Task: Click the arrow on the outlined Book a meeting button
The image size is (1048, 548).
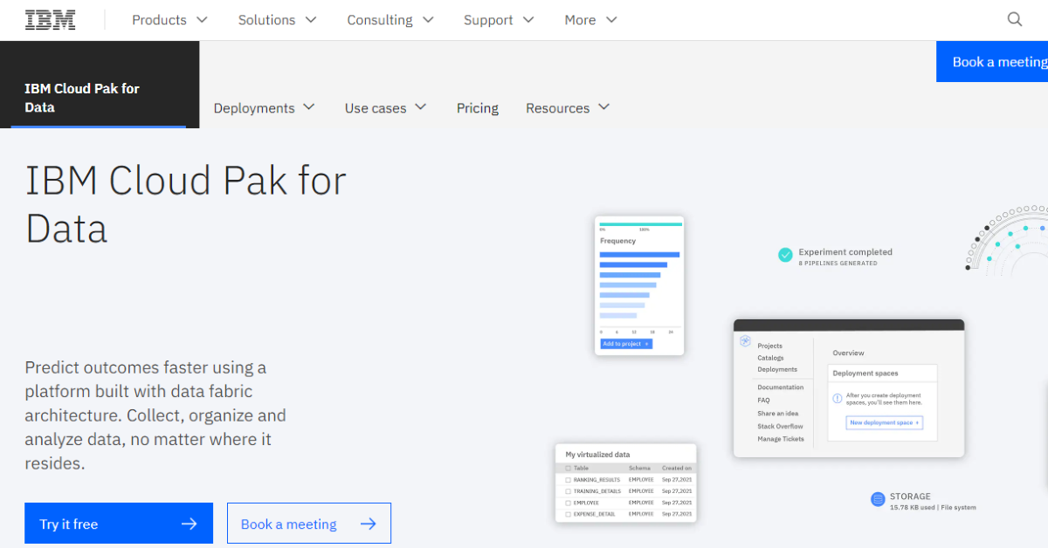Action: point(368,524)
